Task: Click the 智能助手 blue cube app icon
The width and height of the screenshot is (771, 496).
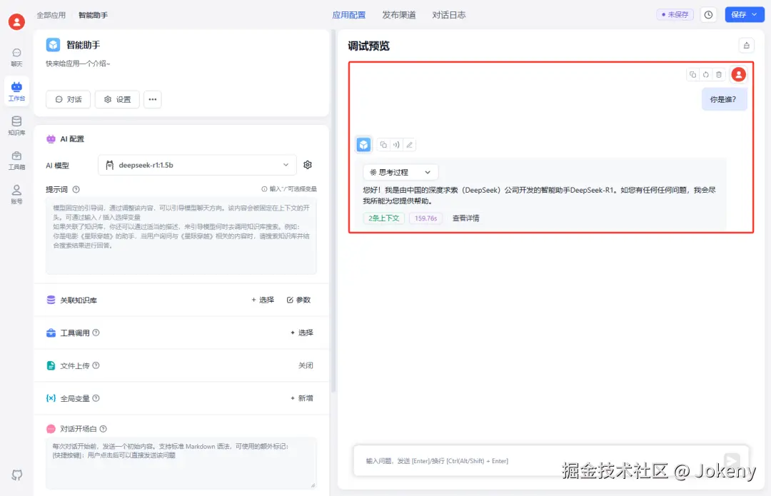Action: click(53, 45)
